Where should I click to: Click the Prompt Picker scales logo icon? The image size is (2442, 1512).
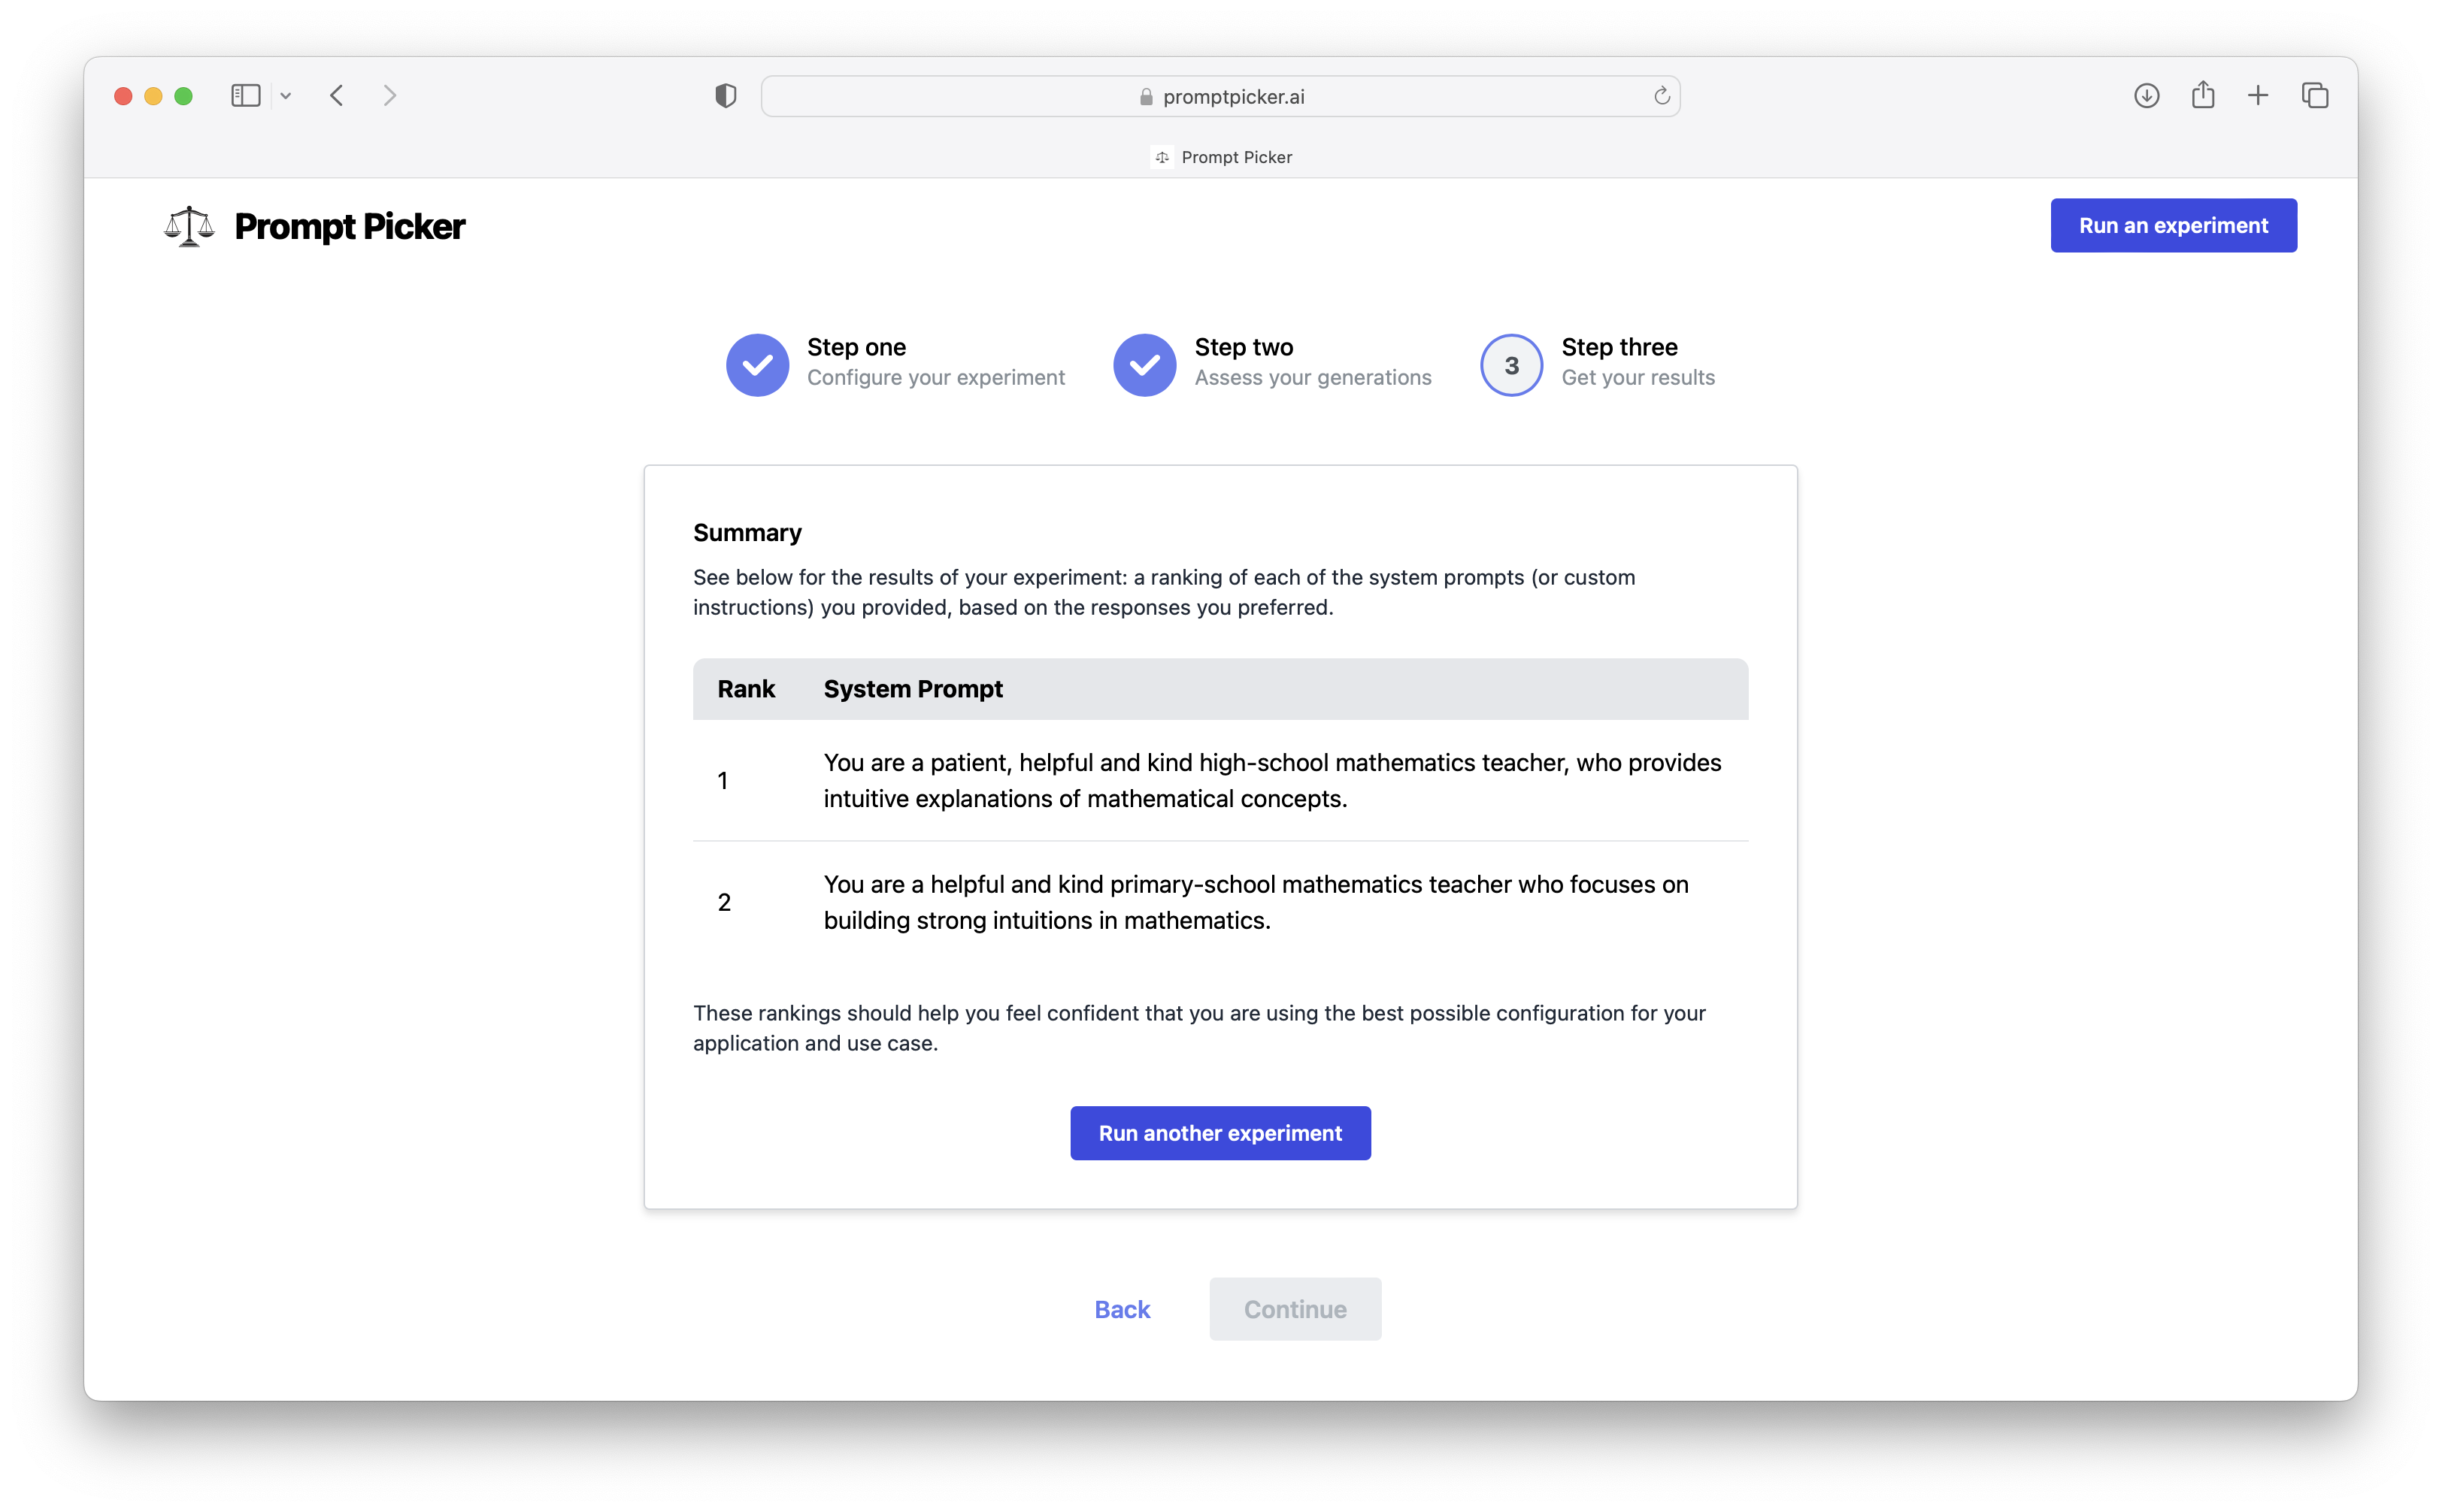coord(189,226)
